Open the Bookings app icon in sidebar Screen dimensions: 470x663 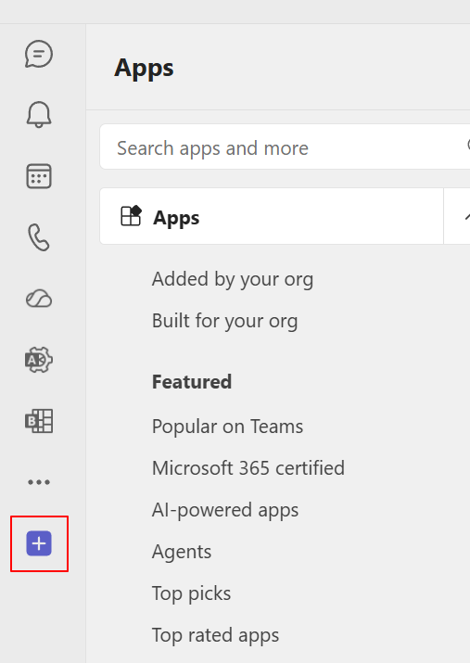pyautogui.click(x=39, y=421)
